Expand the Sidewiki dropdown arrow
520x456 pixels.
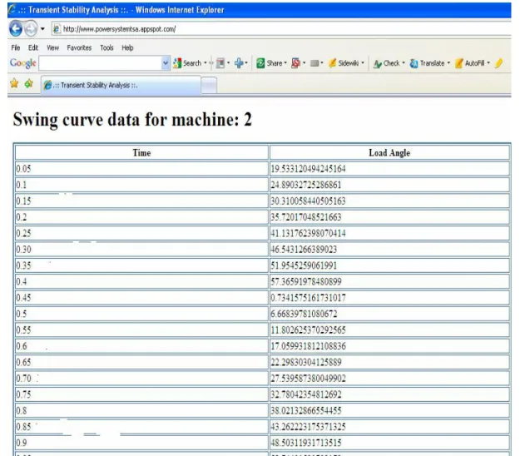tap(363, 62)
